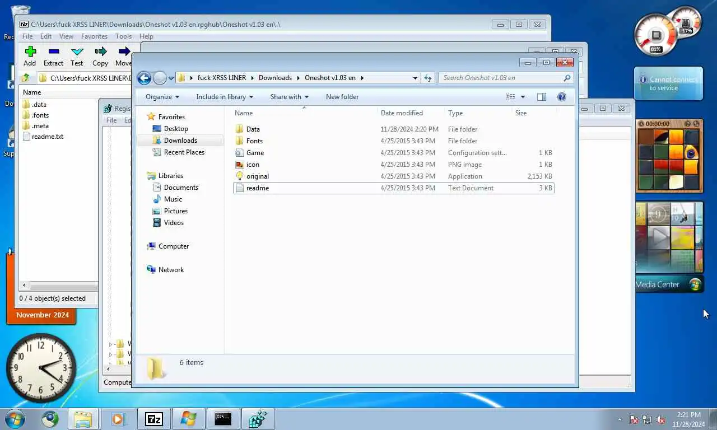This screenshot has height=430, width=717.
Task: Click the 7-Zip Add toolbar icon
Action: [30, 52]
